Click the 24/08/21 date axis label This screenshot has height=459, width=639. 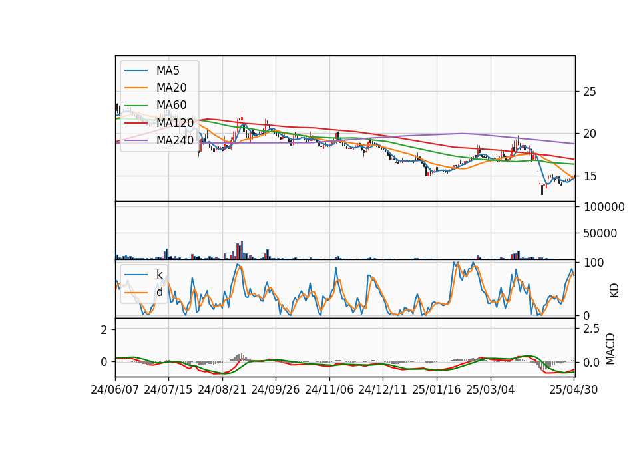pyautogui.click(x=222, y=390)
